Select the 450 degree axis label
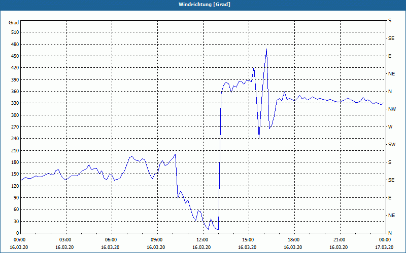The height and width of the screenshot is (253, 406). (x=15, y=56)
